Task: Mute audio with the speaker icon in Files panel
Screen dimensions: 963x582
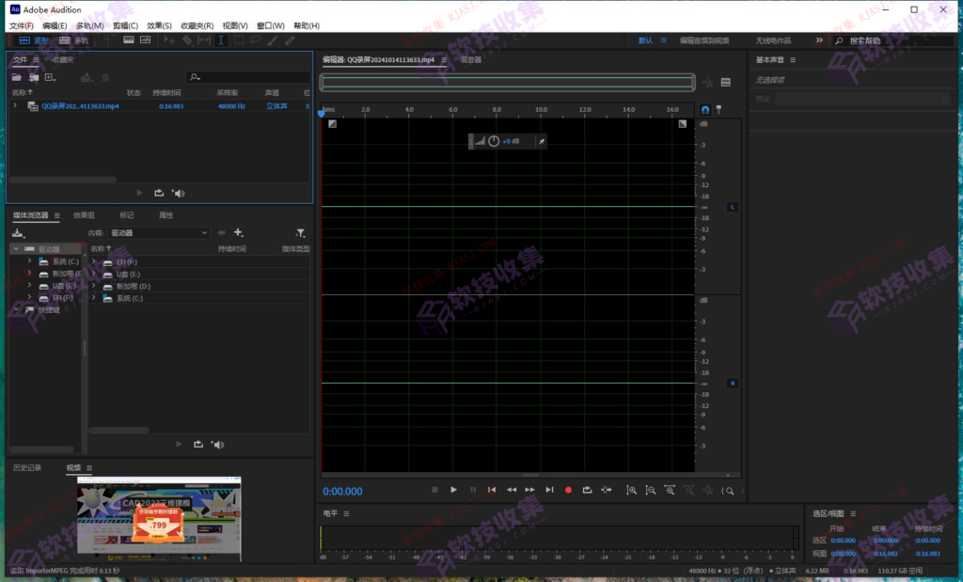Action: (179, 193)
